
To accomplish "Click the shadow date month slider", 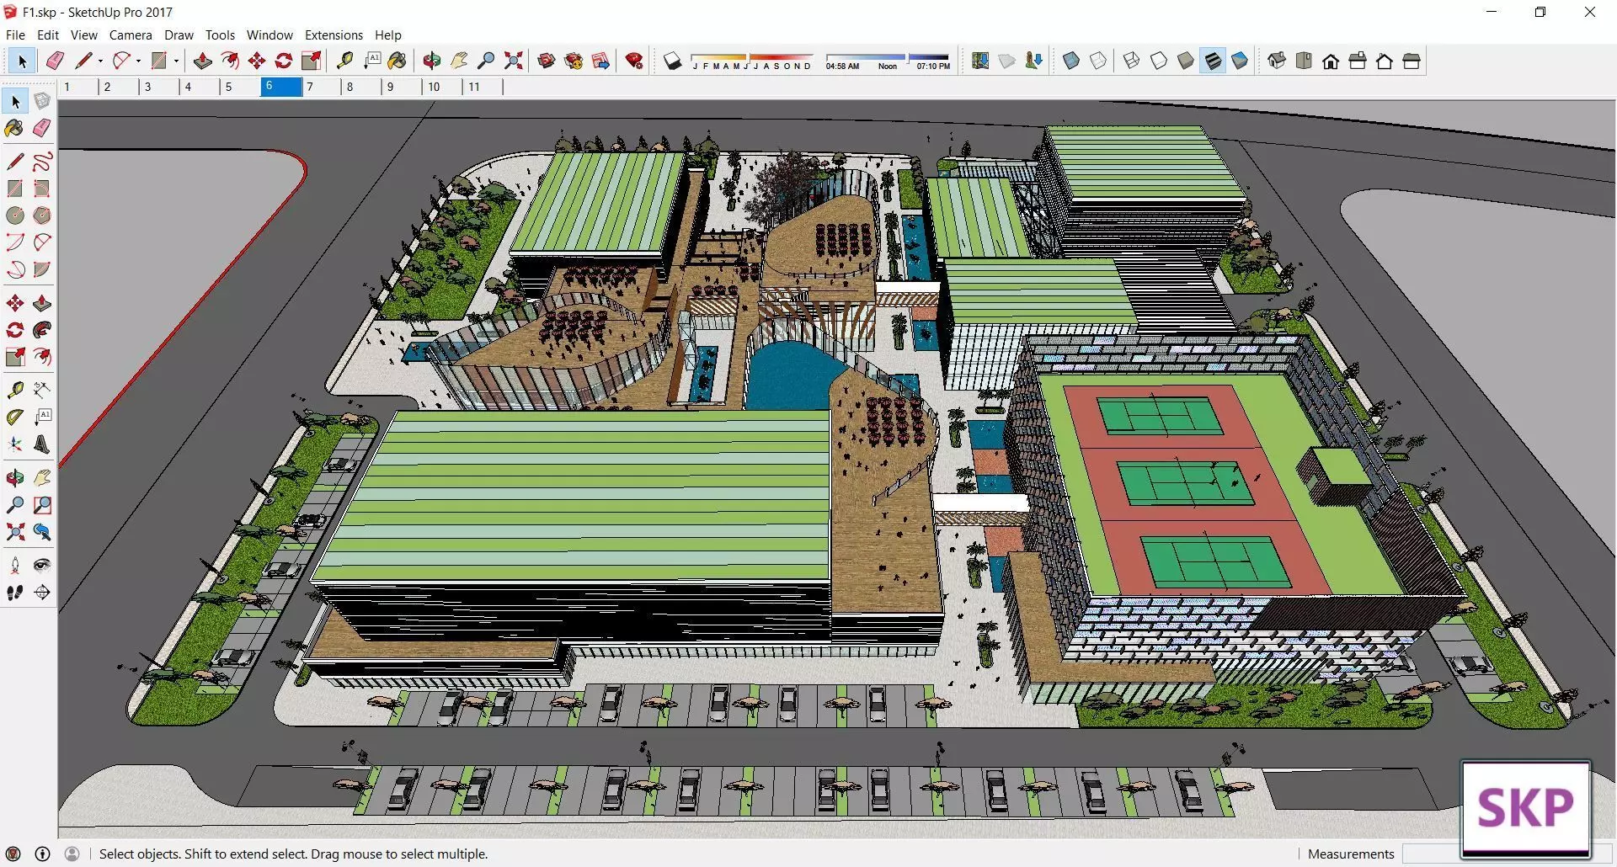I will 751,61.
